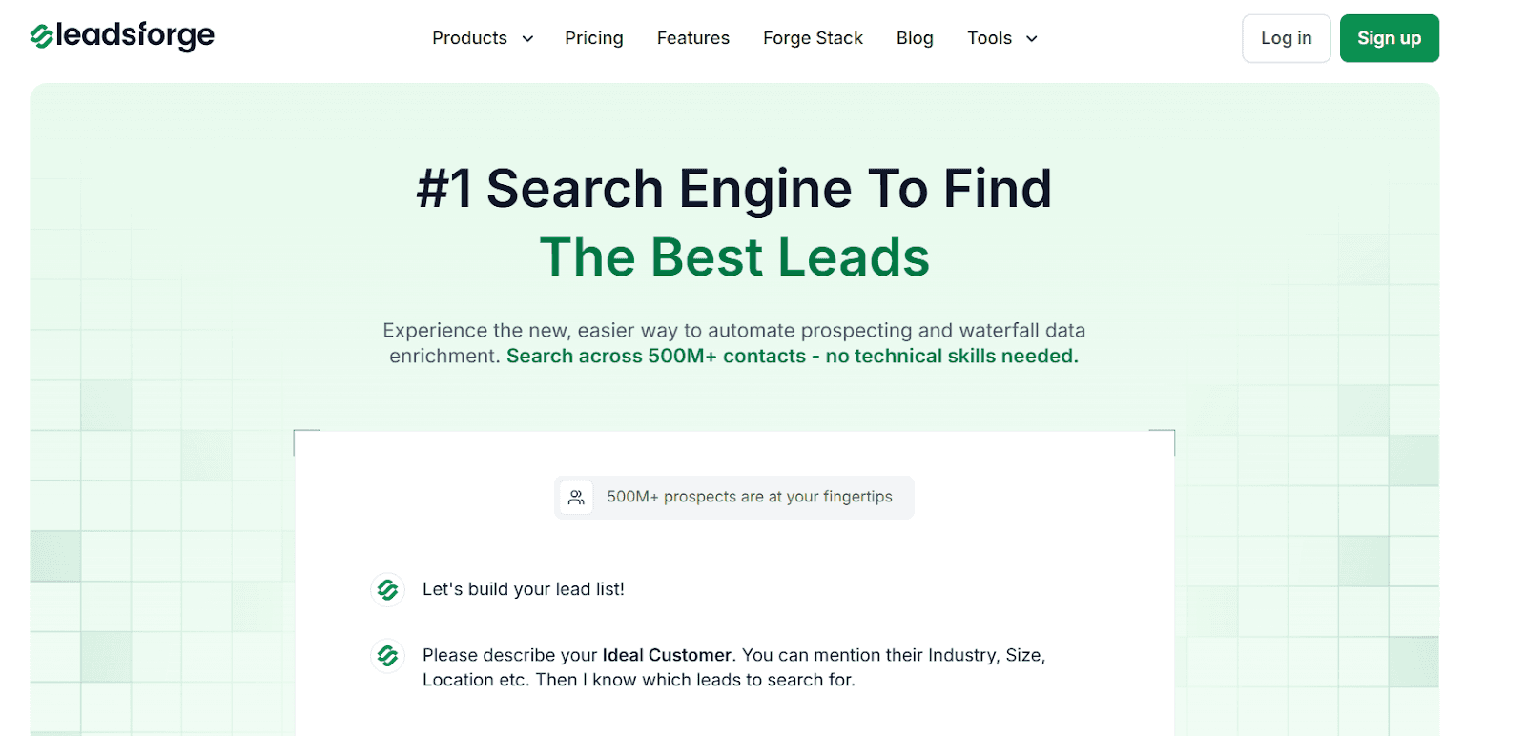Click the green Sign up button
1526x736 pixels.
click(1389, 38)
